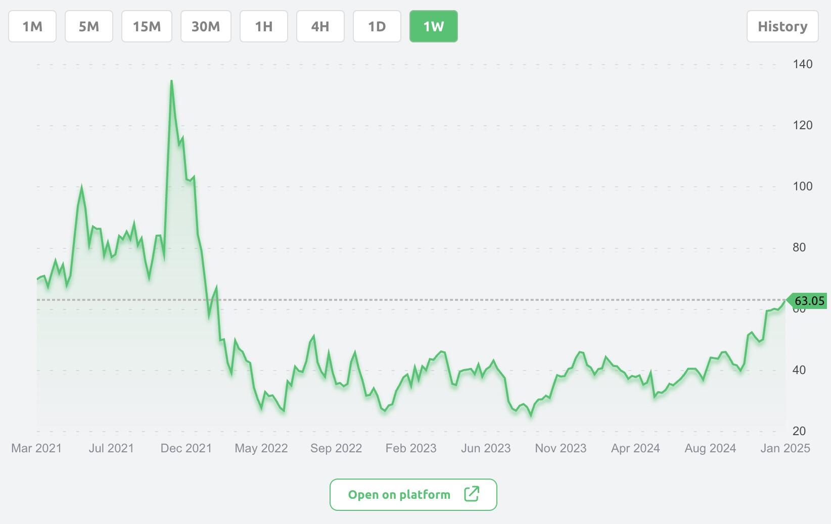The image size is (831, 524).
Task: Select the 1H timeframe button
Action: click(263, 26)
